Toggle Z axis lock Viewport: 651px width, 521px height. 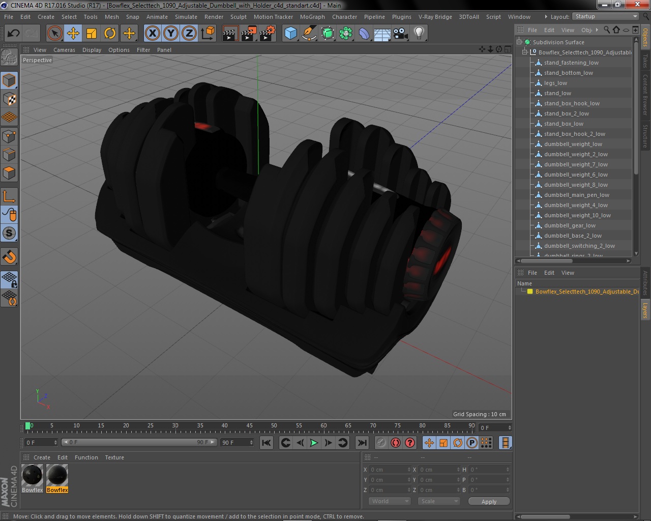point(189,34)
